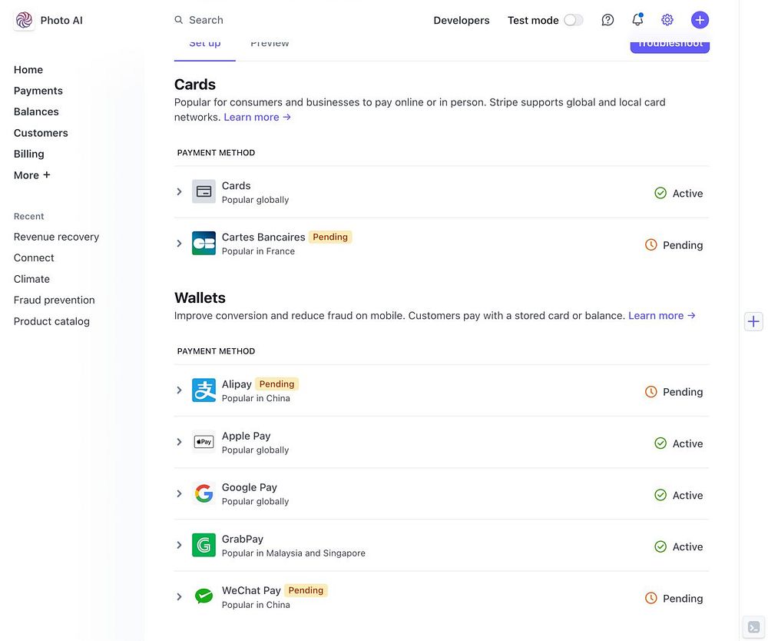Open Climate in Recent list
Viewport: 768px width, 641px height.
coord(31,279)
